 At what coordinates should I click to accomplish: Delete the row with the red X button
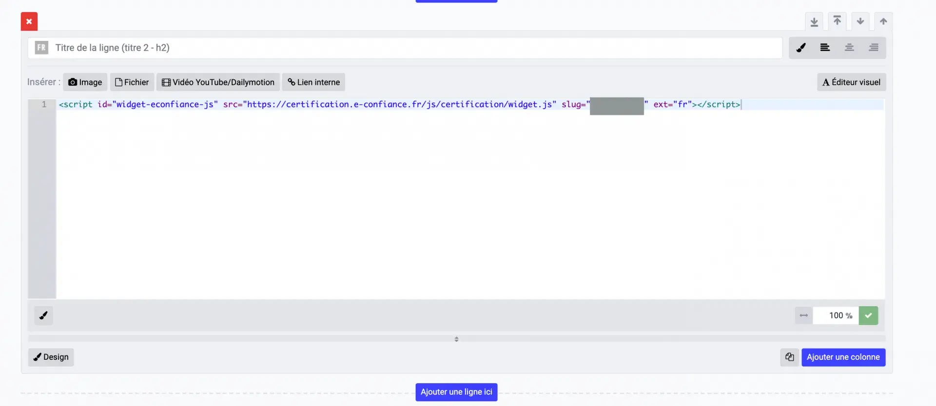[29, 21]
